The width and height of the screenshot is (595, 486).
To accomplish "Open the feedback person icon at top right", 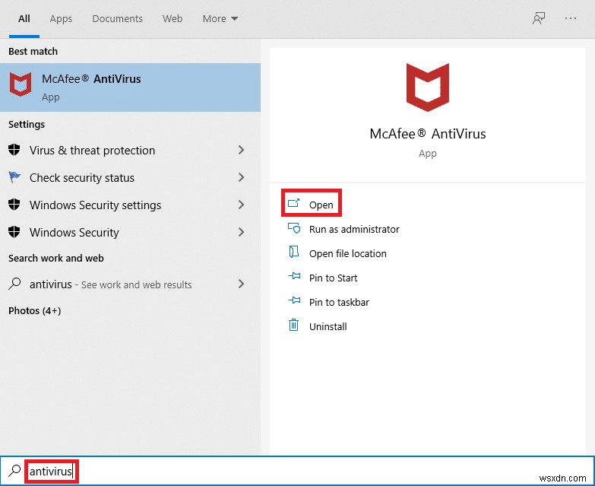I will [x=539, y=18].
